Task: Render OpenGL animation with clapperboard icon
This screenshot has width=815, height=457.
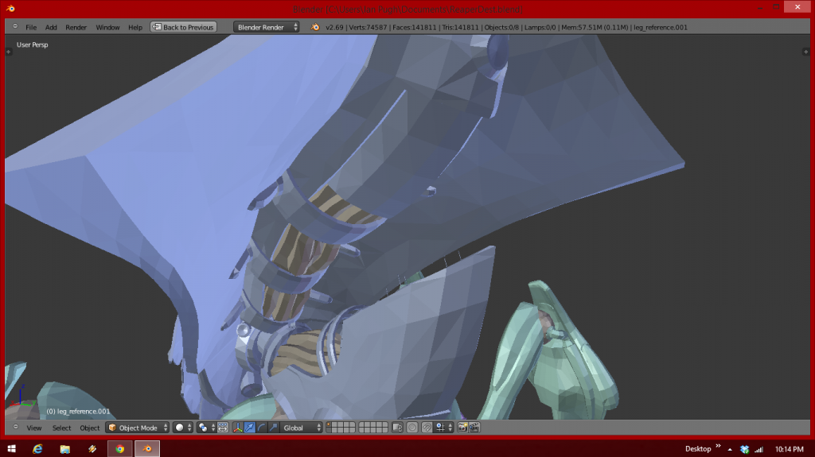Action: pyautogui.click(x=474, y=428)
